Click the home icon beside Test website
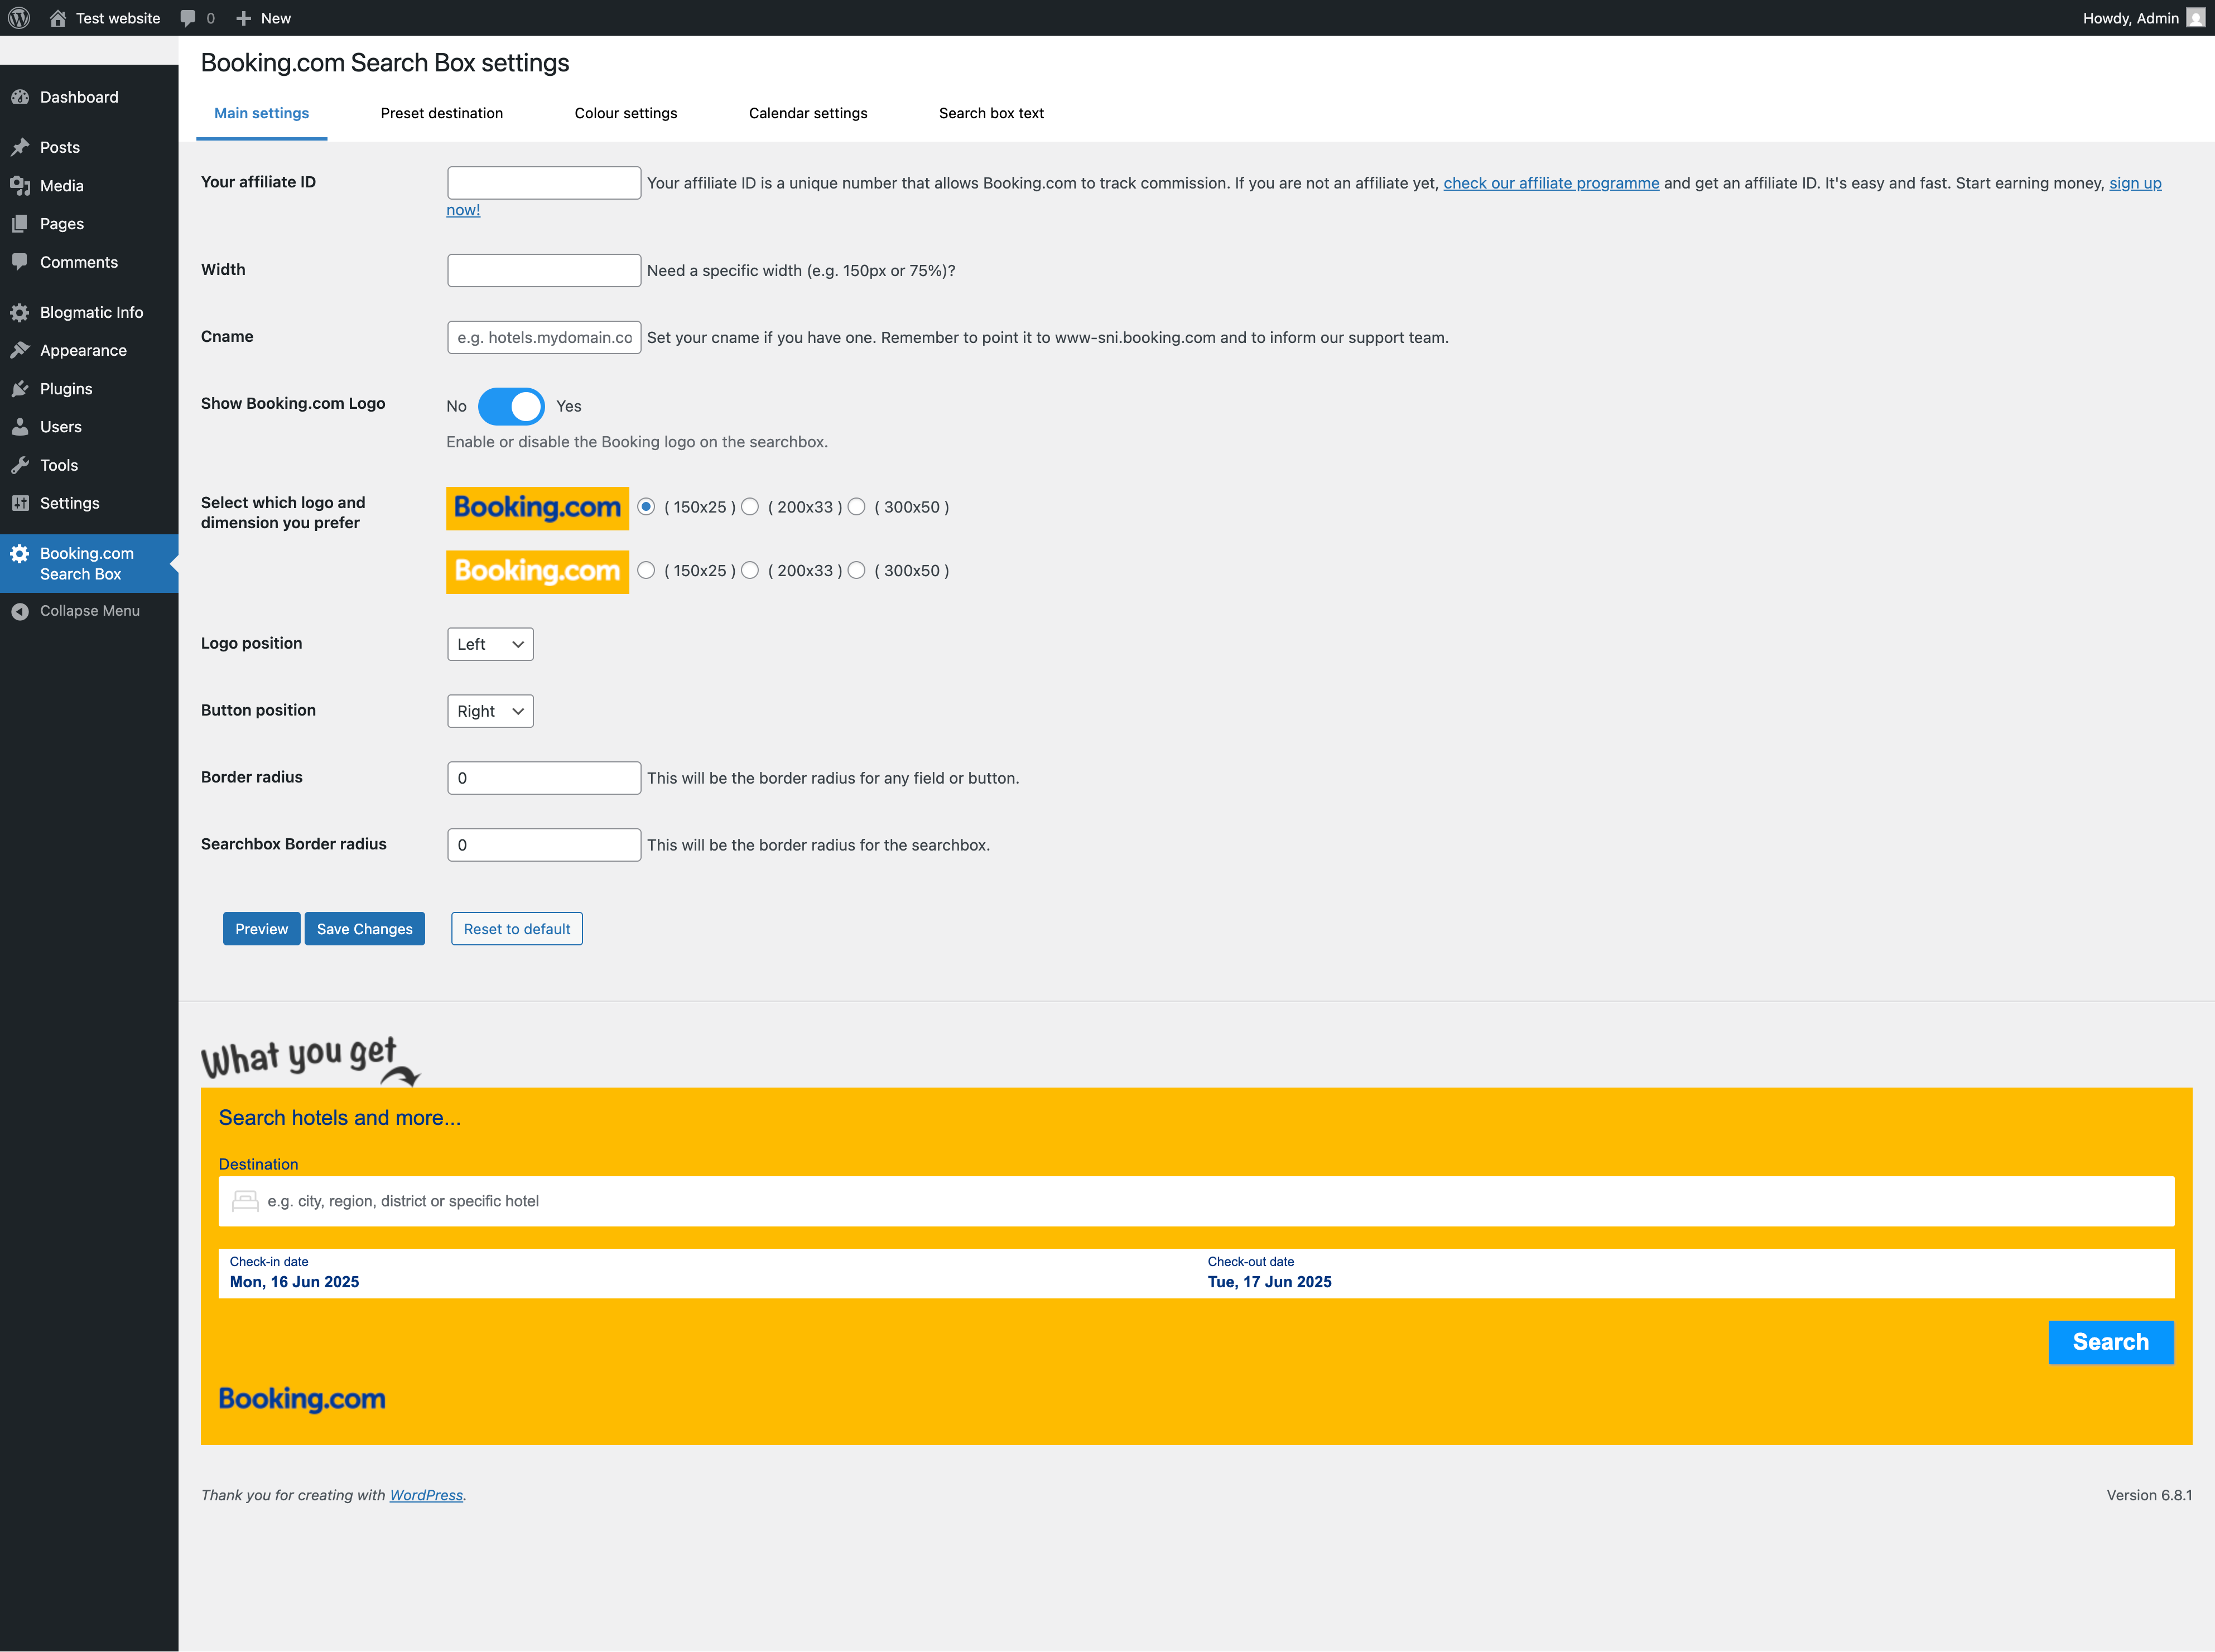Image resolution: width=2215 pixels, height=1652 pixels. coord(57,18)
